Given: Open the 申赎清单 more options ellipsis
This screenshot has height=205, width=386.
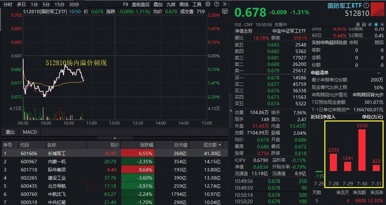Looking at the screenshot, I should [379, 73].
